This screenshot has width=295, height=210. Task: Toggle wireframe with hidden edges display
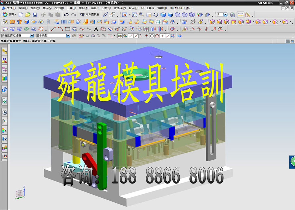185,15
